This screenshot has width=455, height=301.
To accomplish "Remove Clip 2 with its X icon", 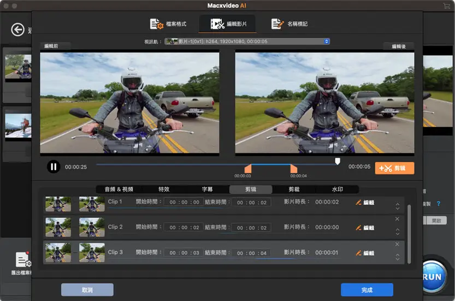I will [397, 219].
